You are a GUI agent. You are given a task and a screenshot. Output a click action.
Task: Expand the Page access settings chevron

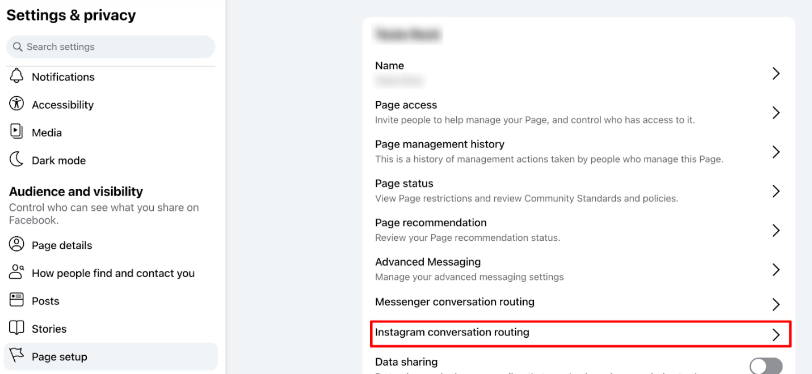point(776,112)
